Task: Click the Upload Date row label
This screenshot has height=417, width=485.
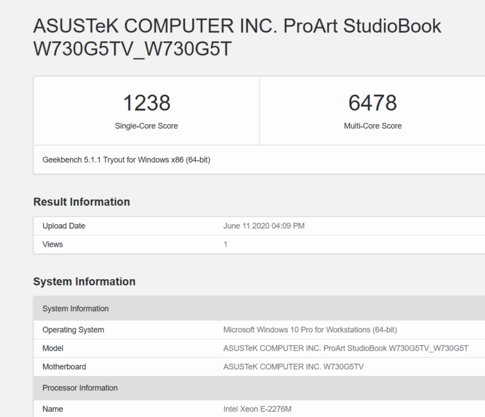Action: 64,226
